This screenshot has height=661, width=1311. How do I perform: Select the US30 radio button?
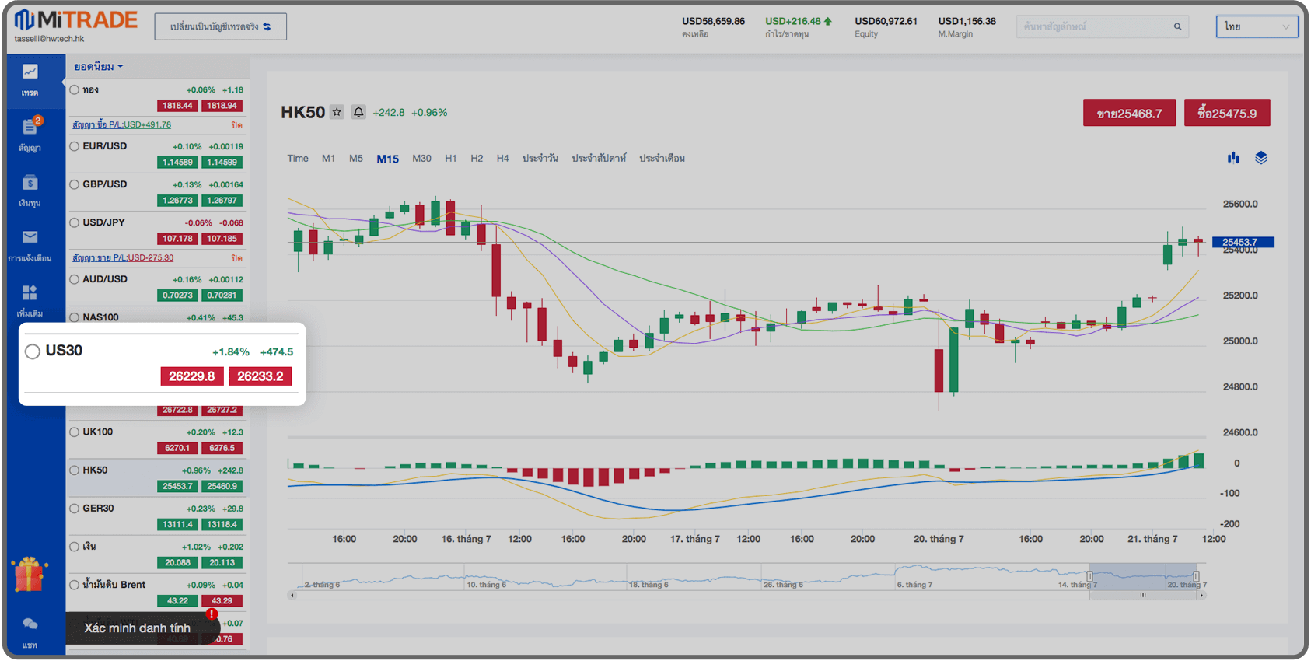click(33, 351)
